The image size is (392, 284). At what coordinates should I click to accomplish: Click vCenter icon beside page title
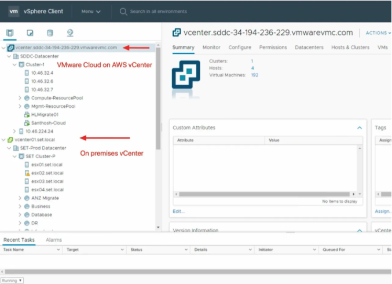coord(177,32)
